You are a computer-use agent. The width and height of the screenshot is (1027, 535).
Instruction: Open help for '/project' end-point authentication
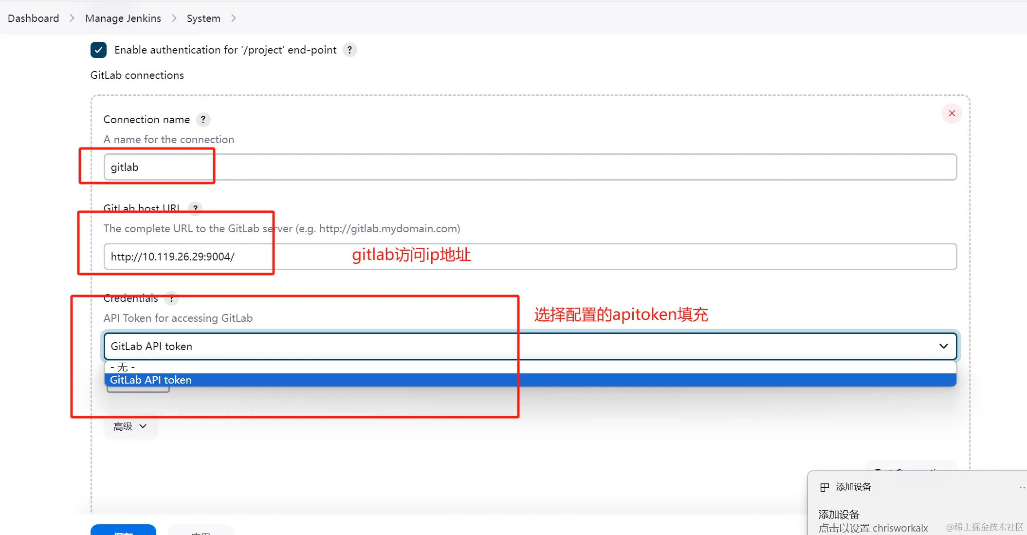pyautogui.click(x=349, y=50)
